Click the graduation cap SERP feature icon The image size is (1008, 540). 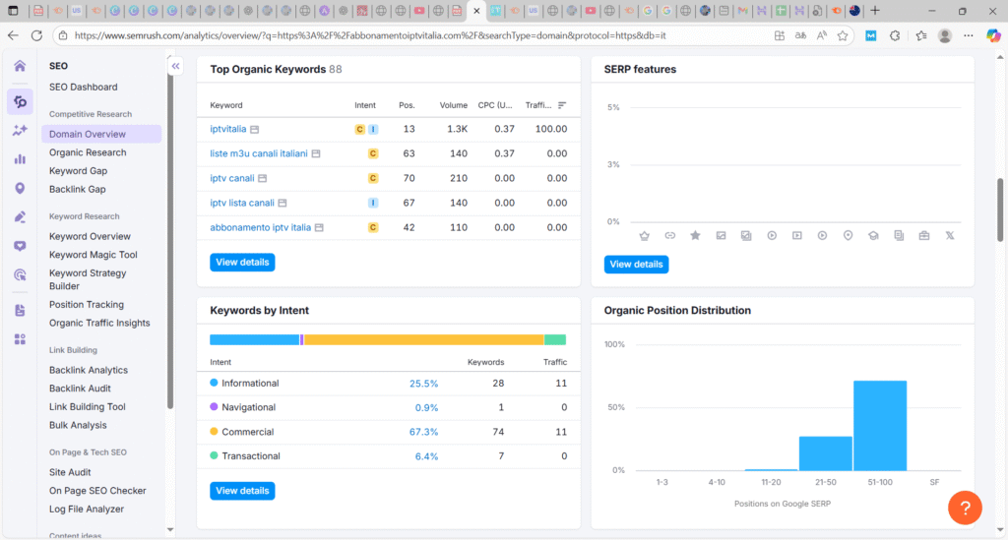(x=873, y=236)
